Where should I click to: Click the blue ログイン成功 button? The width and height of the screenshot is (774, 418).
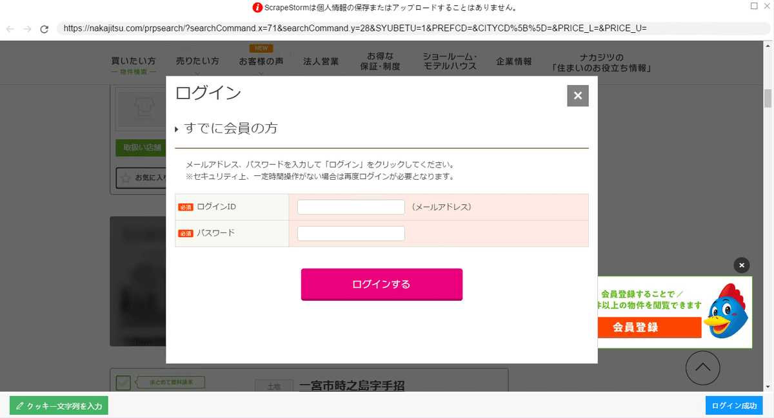tap(734, 406)
